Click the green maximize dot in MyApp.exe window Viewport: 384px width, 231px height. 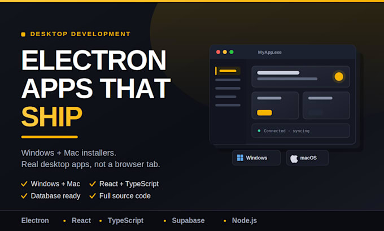pyautogui.click(x=232, y=52)
